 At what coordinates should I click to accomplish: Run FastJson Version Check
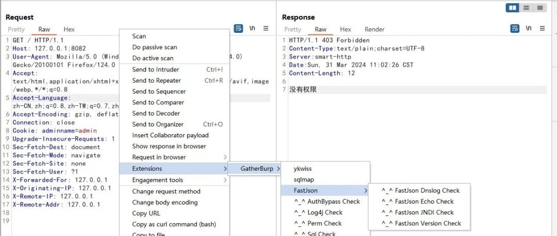click(419, 224)
